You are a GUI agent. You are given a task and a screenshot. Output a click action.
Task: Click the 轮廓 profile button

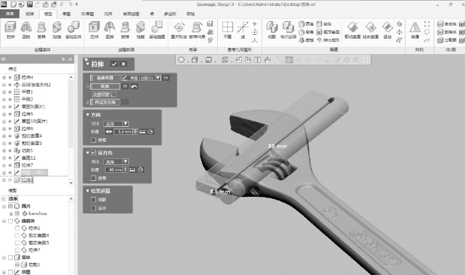click(x=106, y=86)
